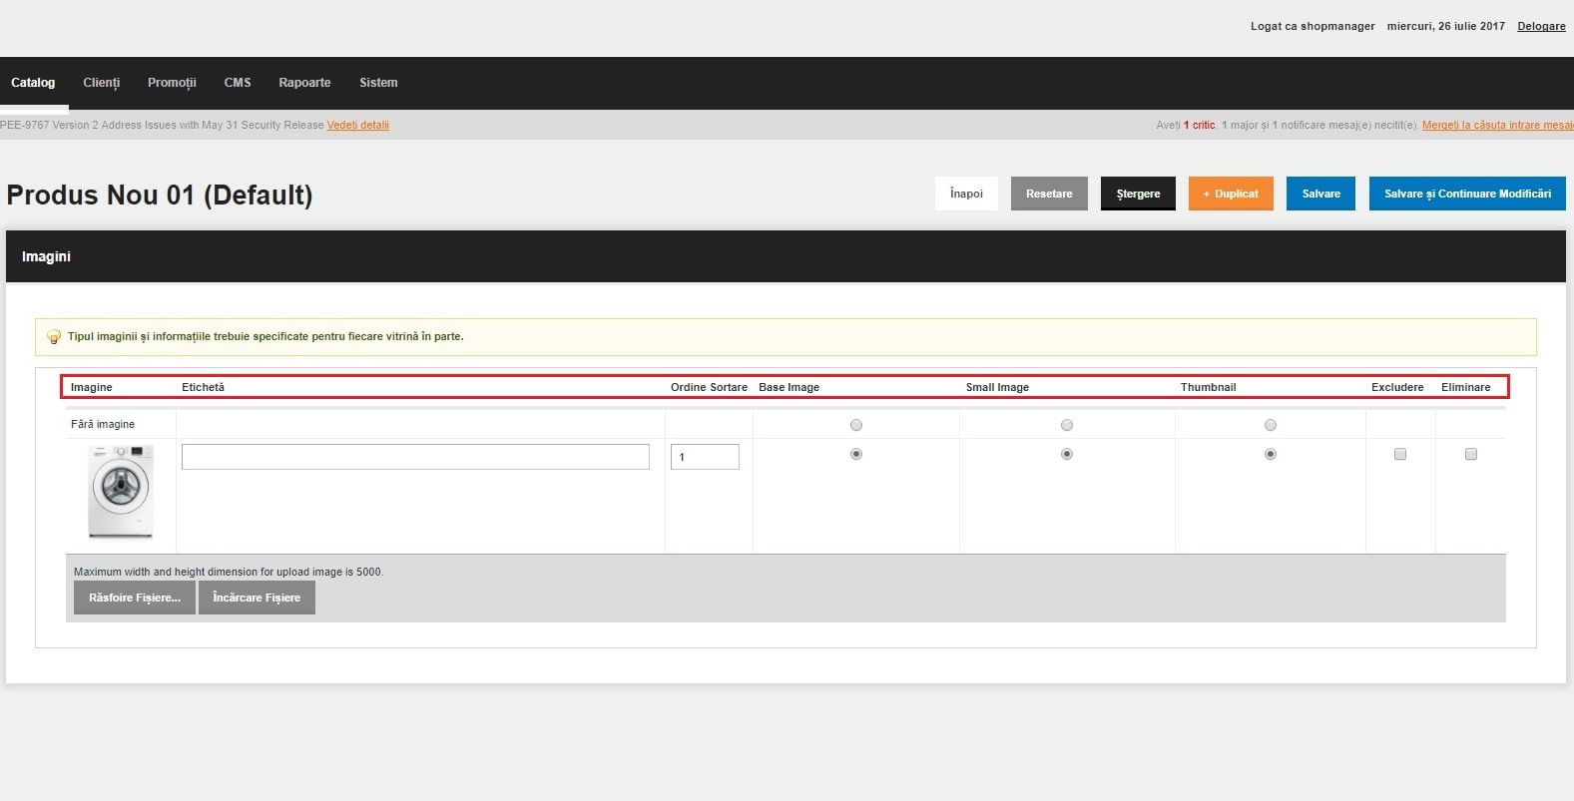Go back with the Înapoi button

(966, 194)
